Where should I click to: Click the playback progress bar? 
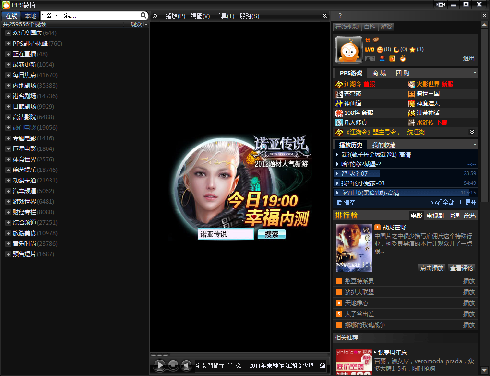coord(249,355)
